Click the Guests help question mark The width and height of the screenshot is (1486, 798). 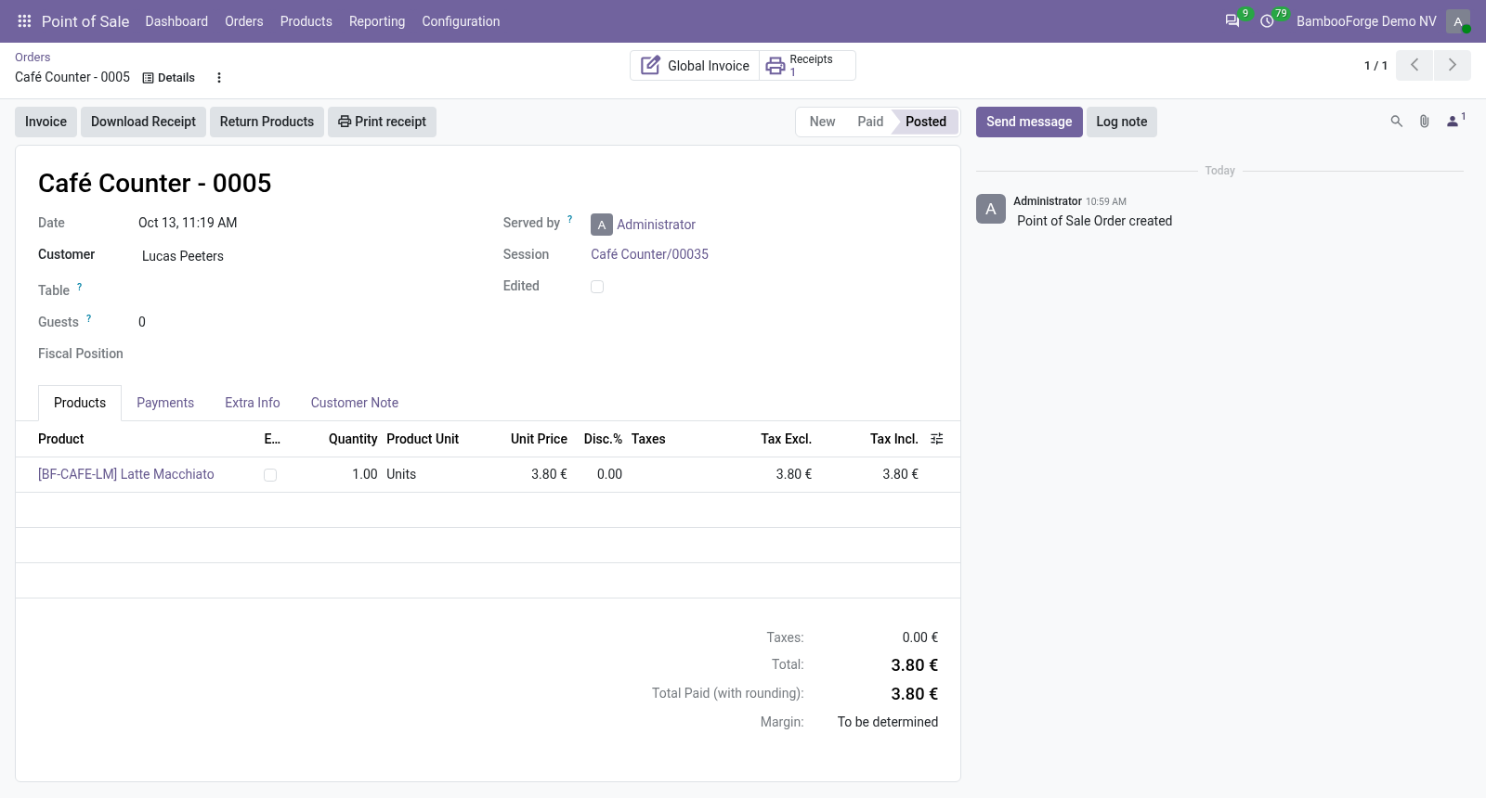(x=89, y=319)
